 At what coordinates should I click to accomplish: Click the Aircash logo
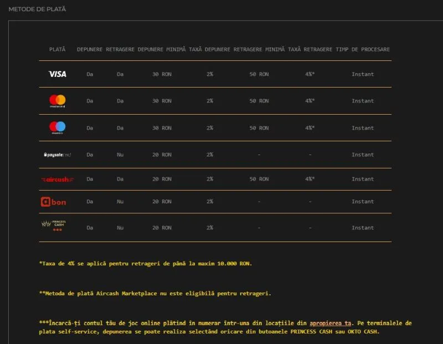[x=58, y=179]
